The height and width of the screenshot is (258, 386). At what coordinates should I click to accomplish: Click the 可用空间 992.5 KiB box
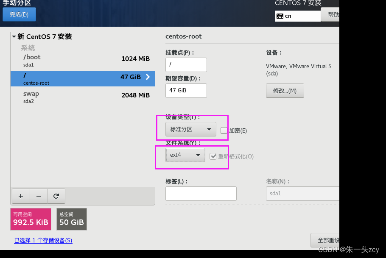[x=31, y=219]
